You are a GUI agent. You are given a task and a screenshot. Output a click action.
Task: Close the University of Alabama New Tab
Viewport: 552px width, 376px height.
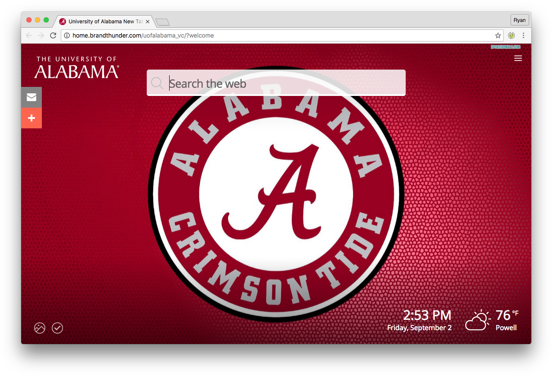coord(148,22)
